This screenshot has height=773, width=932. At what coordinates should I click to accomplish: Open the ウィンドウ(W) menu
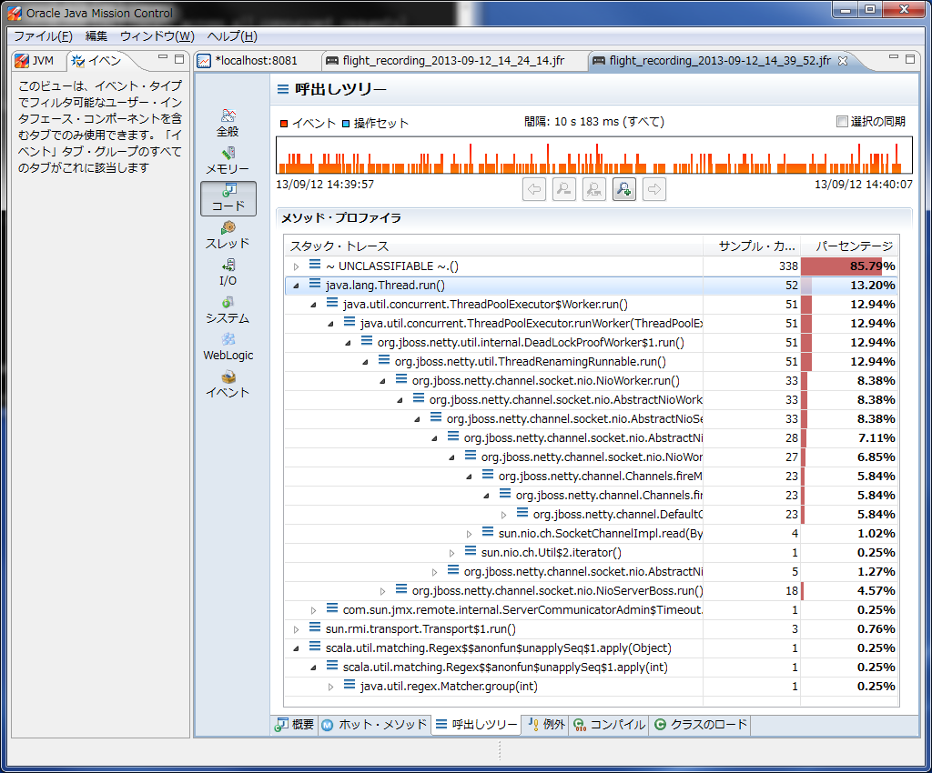157,36
